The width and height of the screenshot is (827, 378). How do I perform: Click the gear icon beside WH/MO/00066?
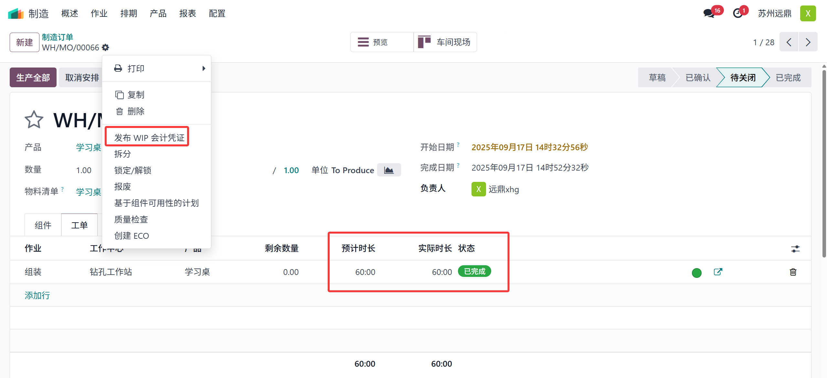click(105, 47)
